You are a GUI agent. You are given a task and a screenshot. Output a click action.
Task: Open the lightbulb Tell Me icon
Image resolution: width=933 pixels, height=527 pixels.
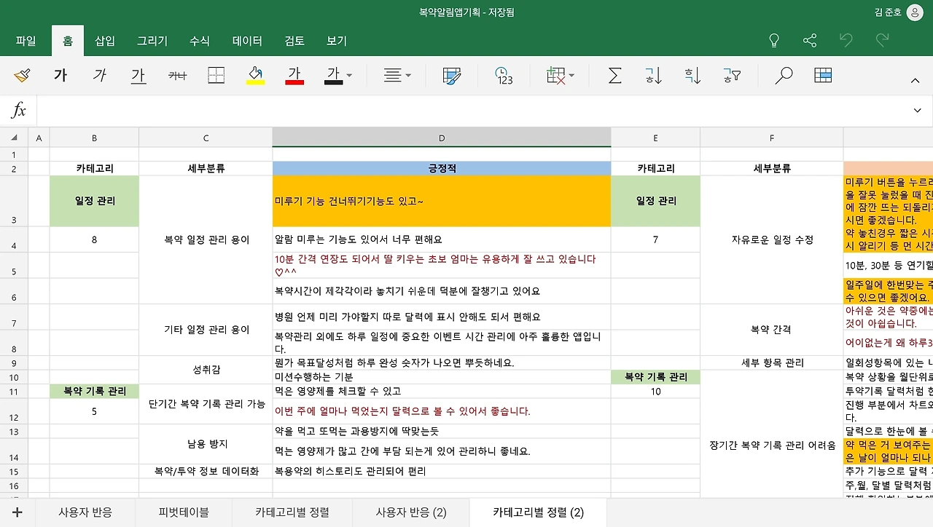pos(774,40)
